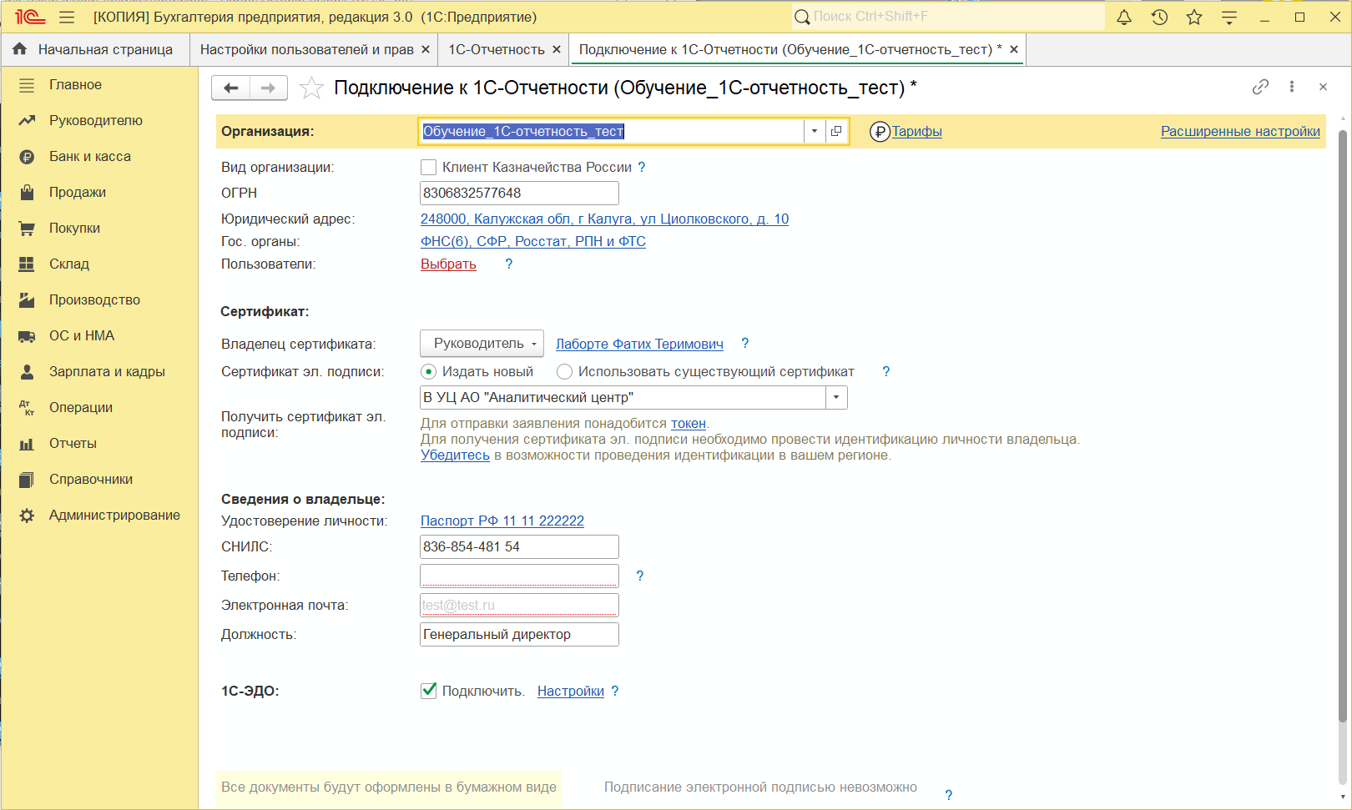The width and height of the screenshot is (1352, 810).
Task: Click Убедитесь link about identification
Action: click(x=455, y=455)
